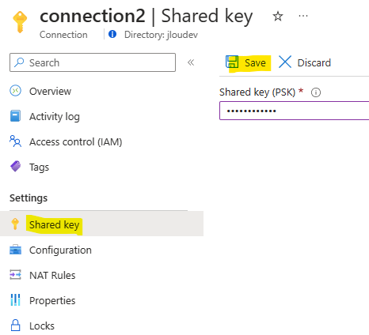
Task: Favorite the connection with the star icon
Action: (278, 17)
